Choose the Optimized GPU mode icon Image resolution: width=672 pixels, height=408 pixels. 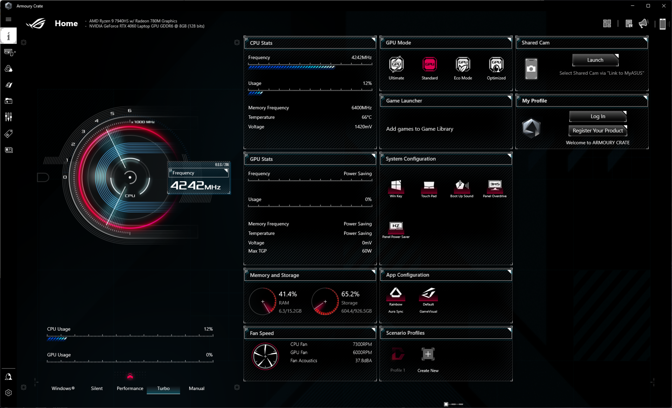pyautogui.click(x=496, y=65)
